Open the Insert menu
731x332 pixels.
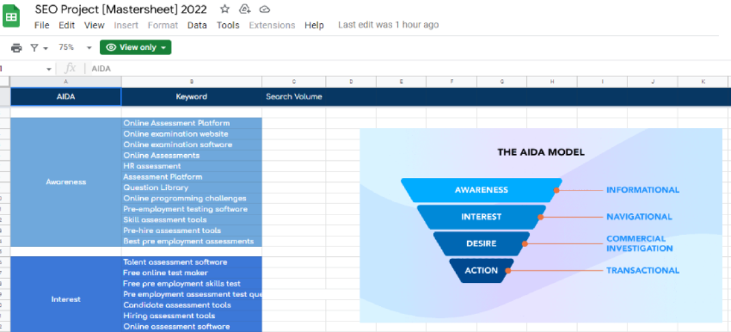pyautogui.click(x=126, y=25)
